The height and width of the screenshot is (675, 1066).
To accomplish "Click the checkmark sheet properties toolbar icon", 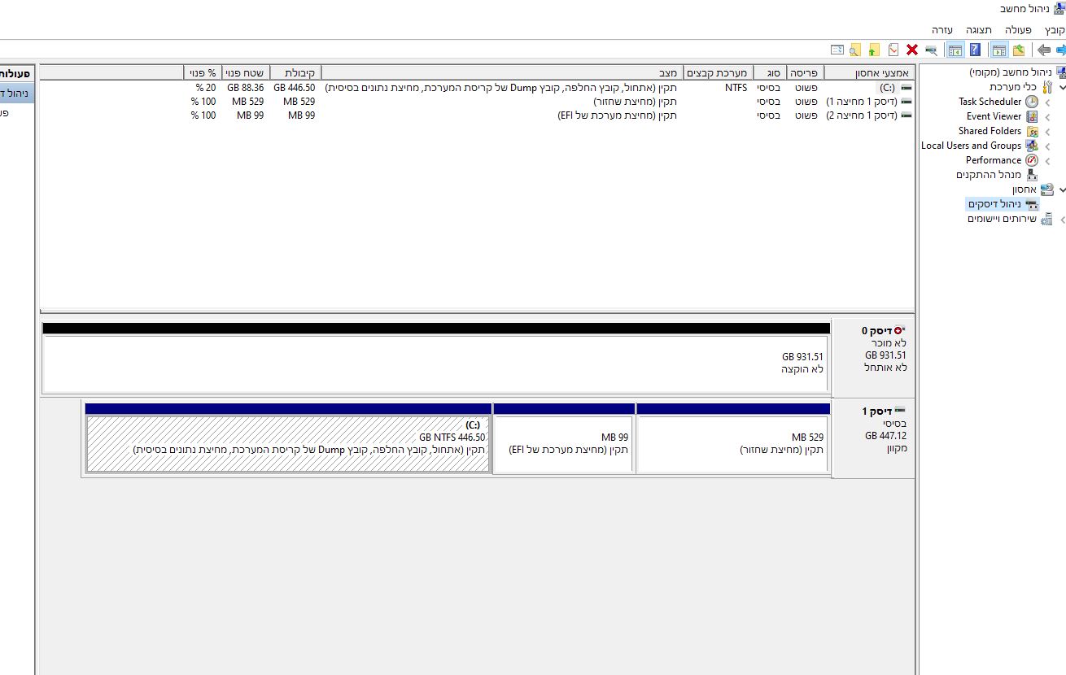I will coord(893,50).
